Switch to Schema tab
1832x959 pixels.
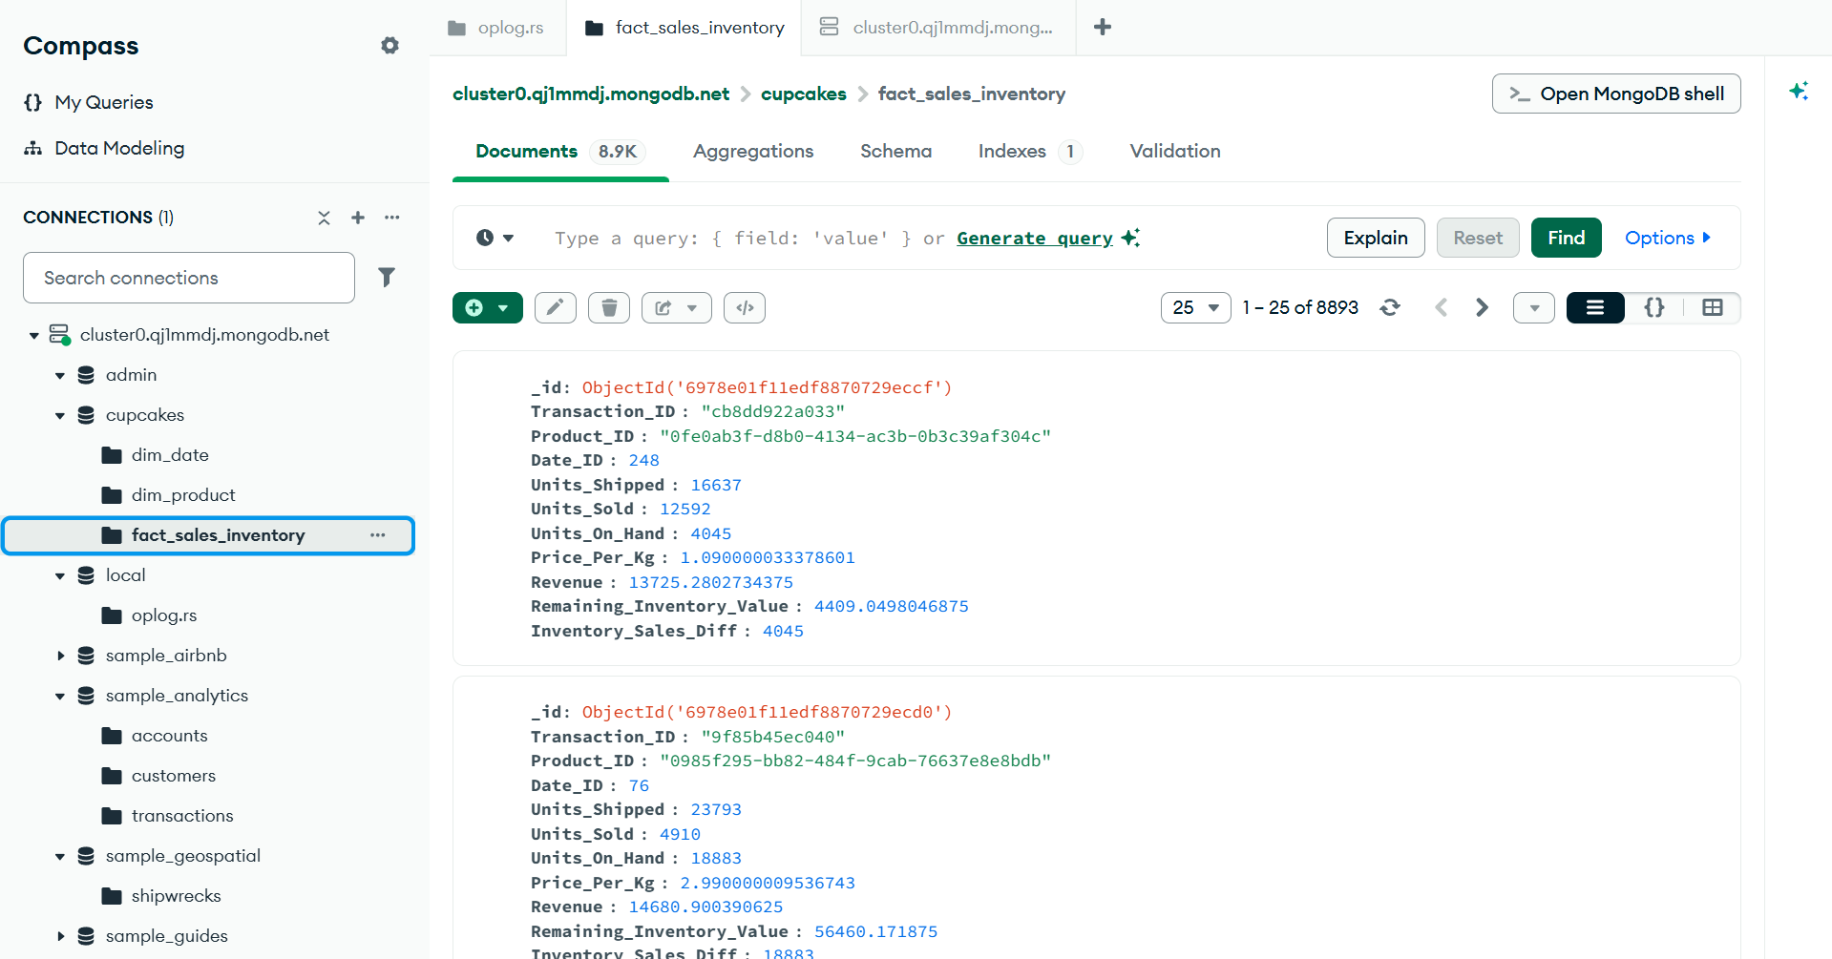pyautogui.click(x=895, y=152)
